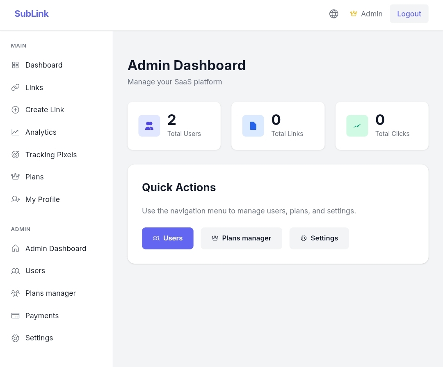Click the "Quick Actions" heading
443x367 pixels.
click(179, 187)
